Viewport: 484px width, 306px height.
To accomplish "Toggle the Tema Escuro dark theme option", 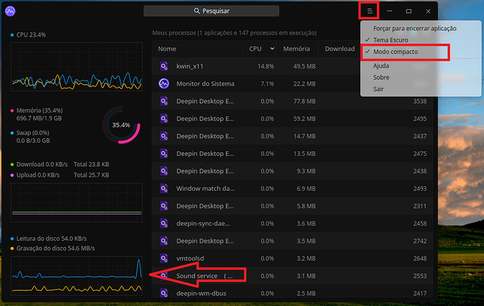I will pos(391,40).
